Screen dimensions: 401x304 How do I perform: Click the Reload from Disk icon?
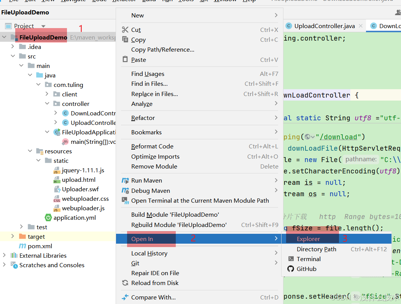(x=125, y=283)
